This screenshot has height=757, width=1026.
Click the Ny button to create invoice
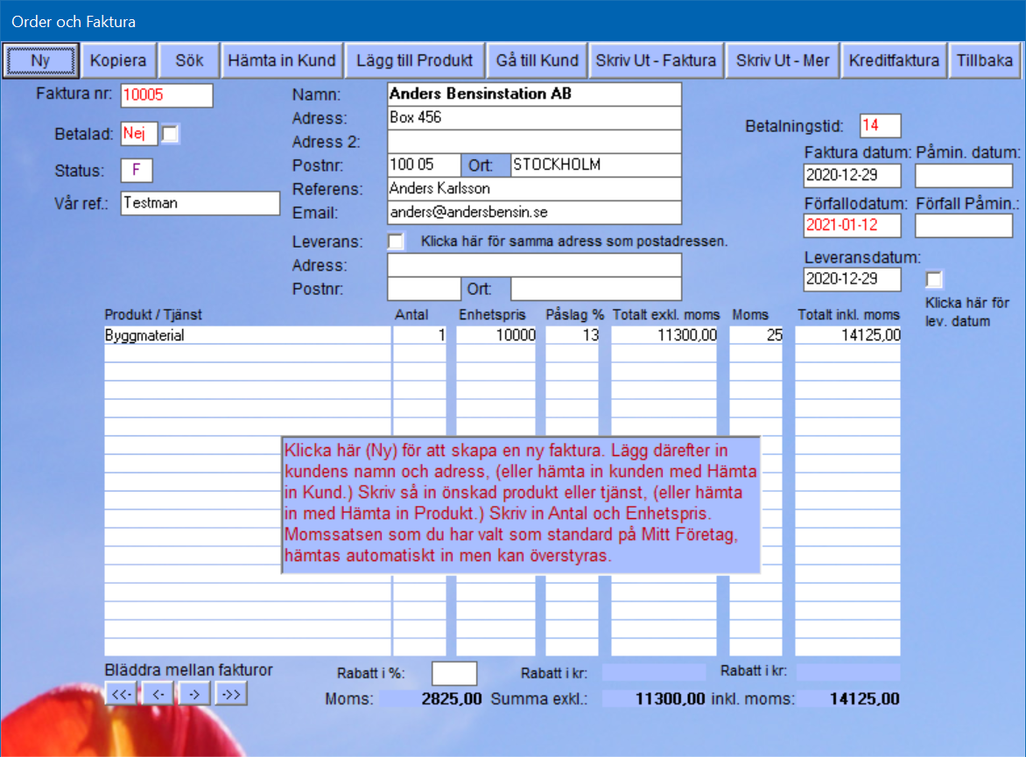tap(40, 60)
